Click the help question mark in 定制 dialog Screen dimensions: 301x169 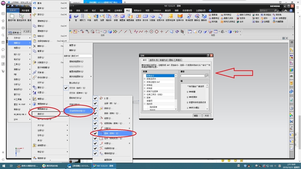coord(208,55)
